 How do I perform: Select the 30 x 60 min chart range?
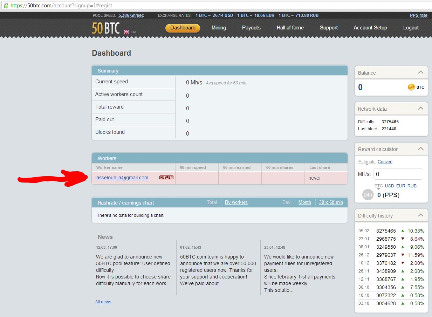click(331, 202)
